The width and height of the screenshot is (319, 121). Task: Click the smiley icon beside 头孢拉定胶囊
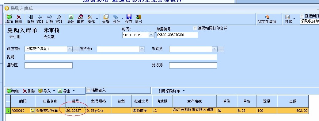pyautogui.click(x=32, y=110)
